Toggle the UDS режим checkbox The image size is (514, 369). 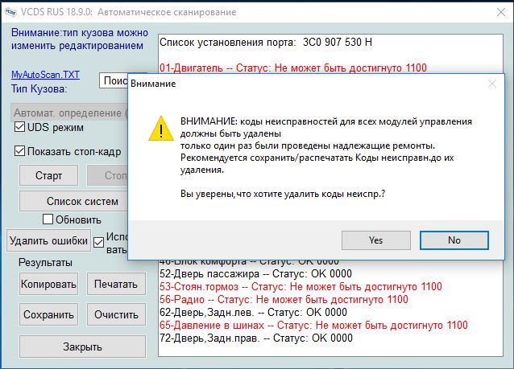point(19,127)
